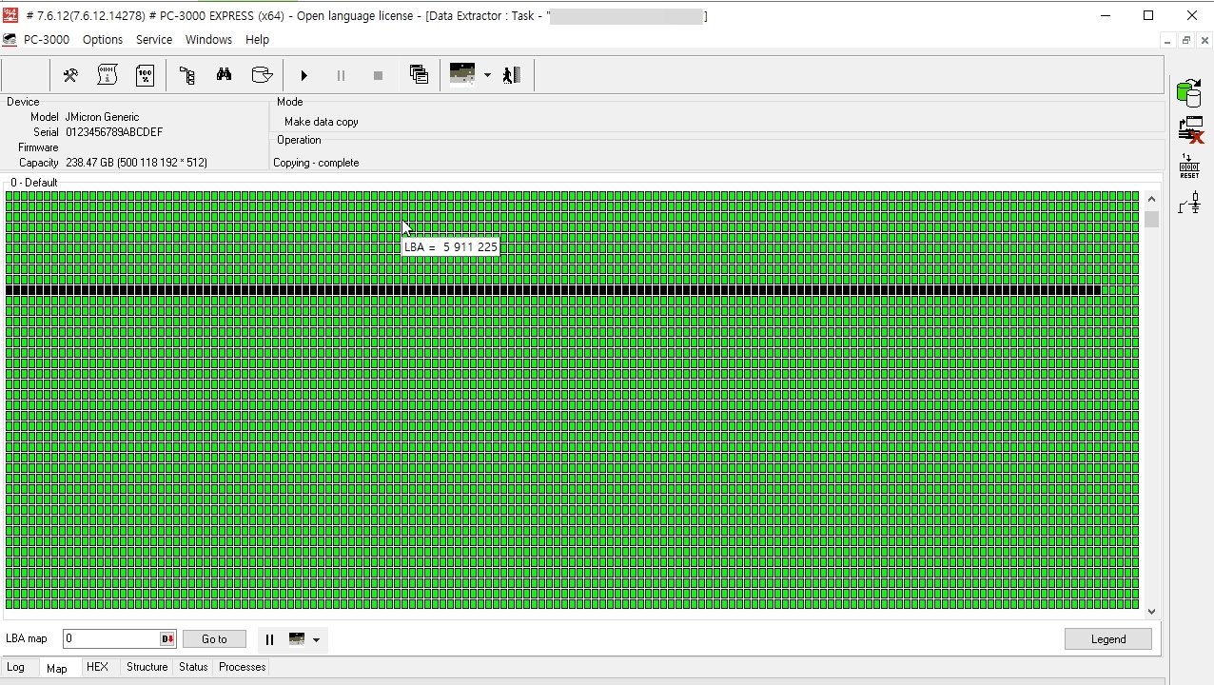1214x685 pixels.
Task: Switch to the HEX tab
Action: (x=97, y=667)
